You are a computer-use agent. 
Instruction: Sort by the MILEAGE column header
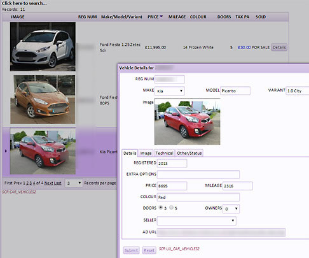[177, 17]
